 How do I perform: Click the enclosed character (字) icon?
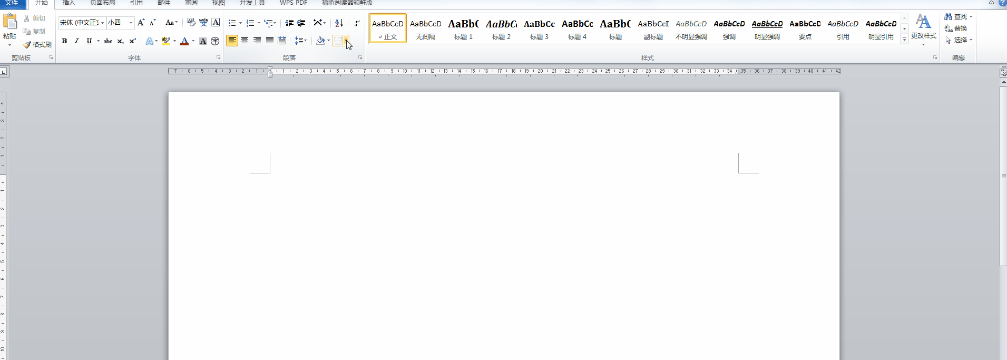tap(215, 41)
